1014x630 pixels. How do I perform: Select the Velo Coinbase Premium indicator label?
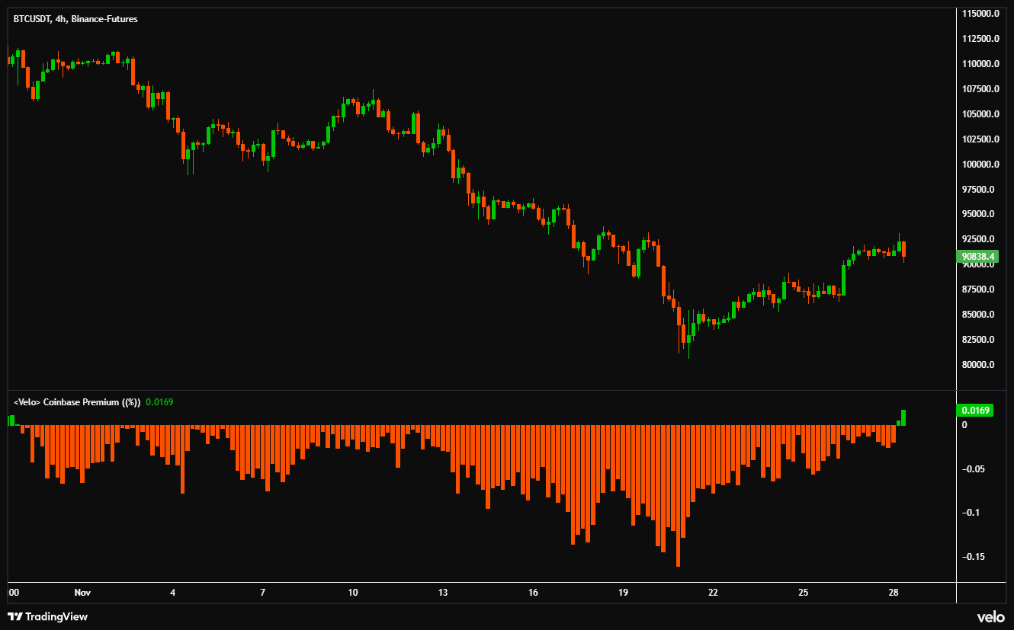[77, 401]
